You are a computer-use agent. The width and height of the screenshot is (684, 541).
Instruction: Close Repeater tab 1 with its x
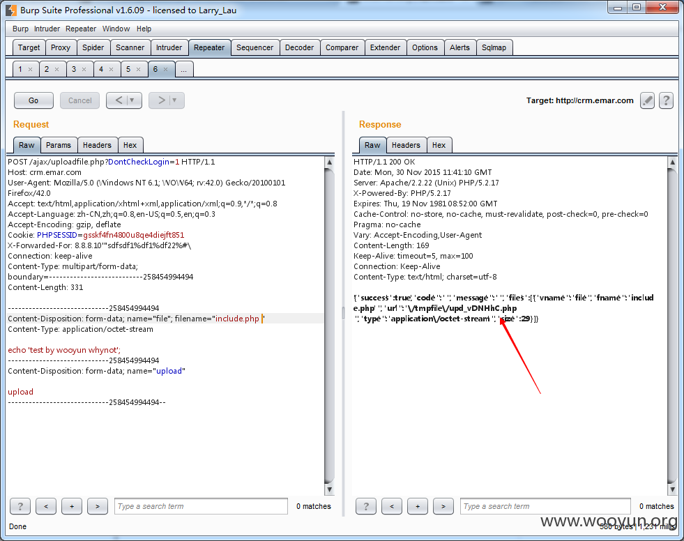30,70
